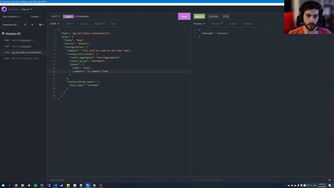This screenshot has width=334, height=188.
Task: Select the export_metadata request
Action: click(23, 40)
